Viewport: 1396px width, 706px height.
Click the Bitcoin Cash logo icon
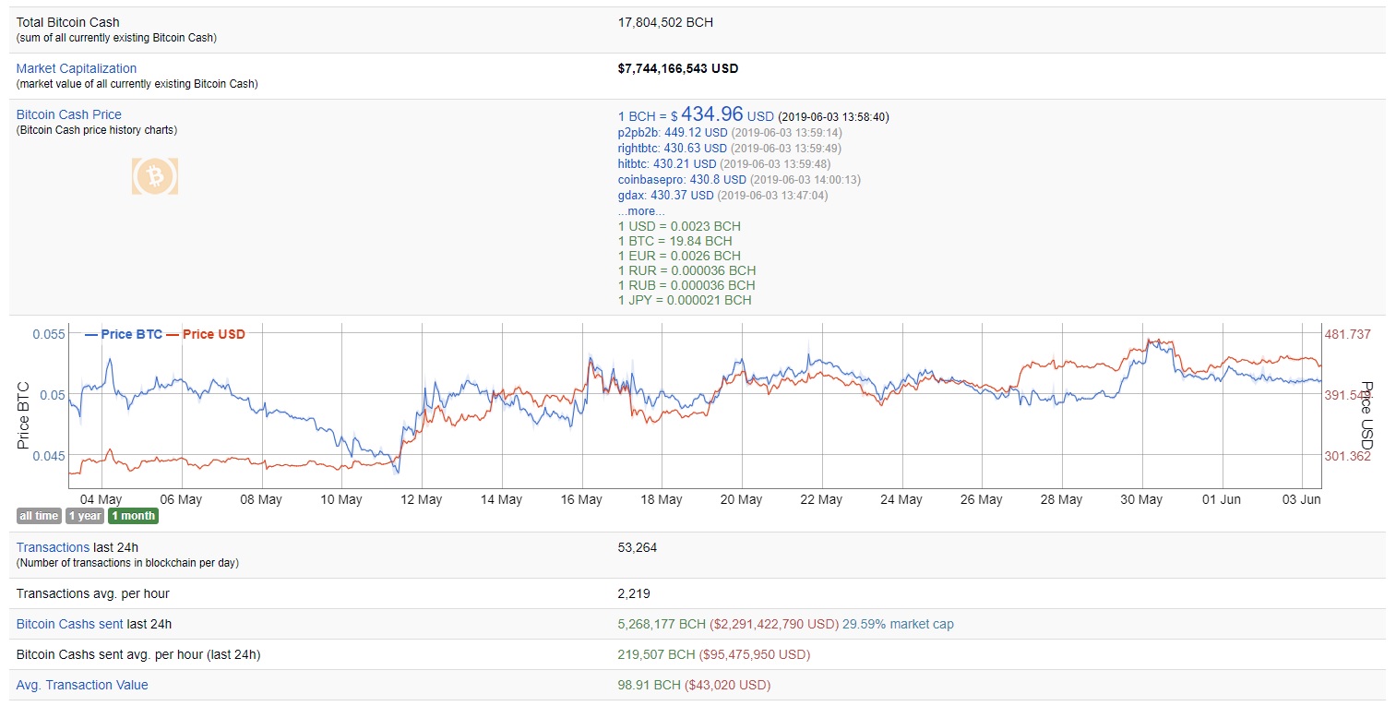(x=155, y=175)
